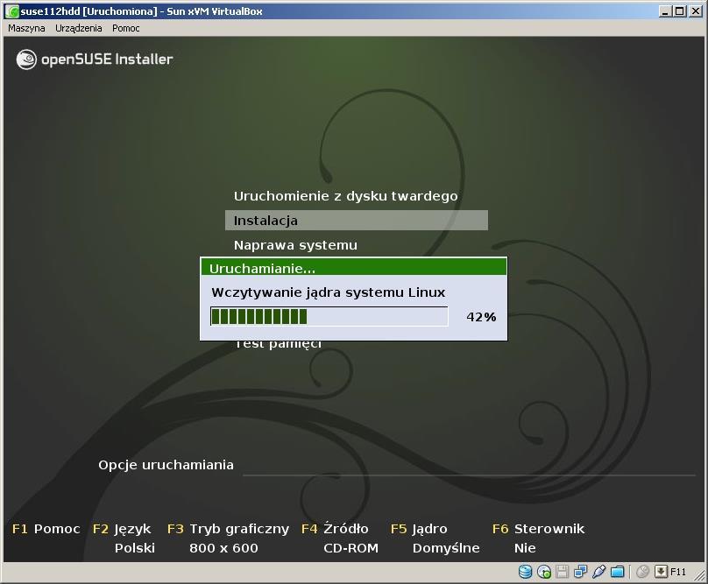This screenshot has height=584, width=708.
Task: Open the Maszyna menu
Action: [x=26, y=28]
